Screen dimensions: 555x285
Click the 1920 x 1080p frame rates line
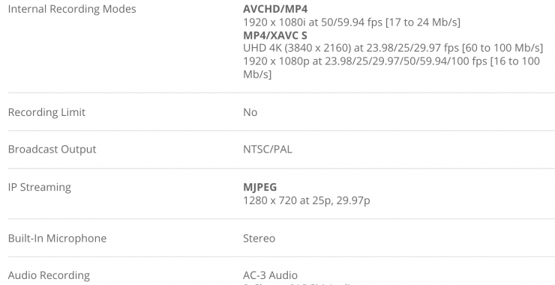391,61
